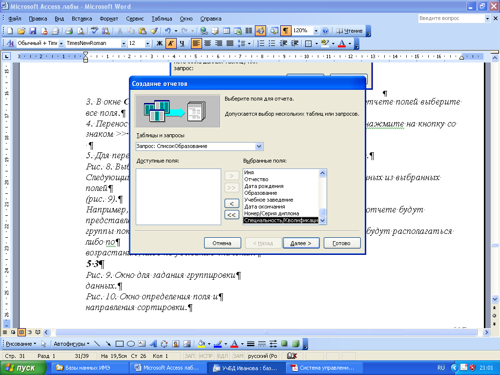This screenshot has height=375, width=500.
Task: Apply fill color bucket on Drawing toolbar
Action: (201, 344)
